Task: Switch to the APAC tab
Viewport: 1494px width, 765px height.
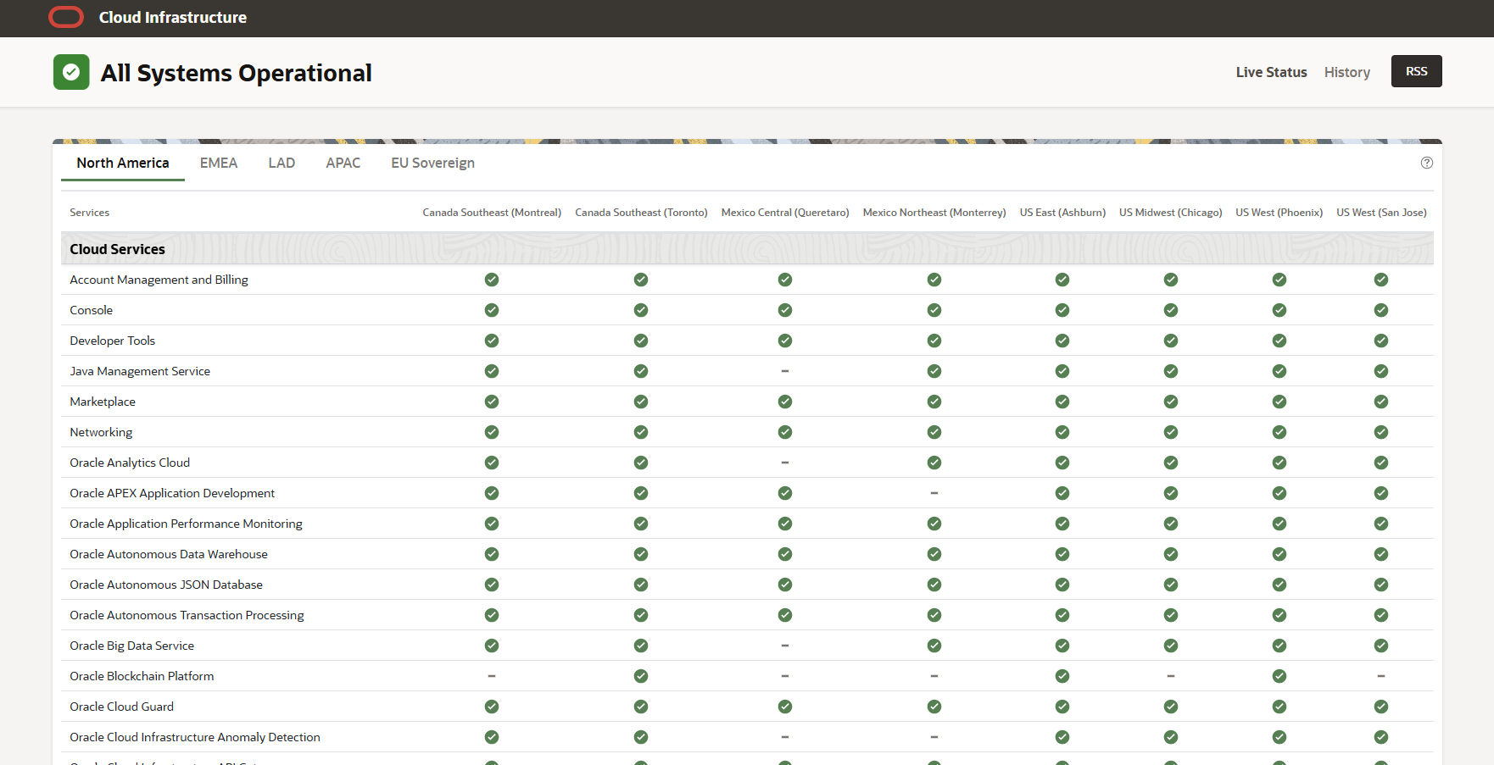Action: tap(343, 163)
